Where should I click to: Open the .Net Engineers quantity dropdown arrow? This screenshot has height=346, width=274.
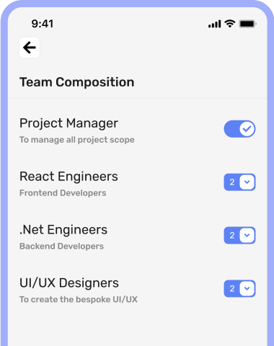tap(247, 235)
